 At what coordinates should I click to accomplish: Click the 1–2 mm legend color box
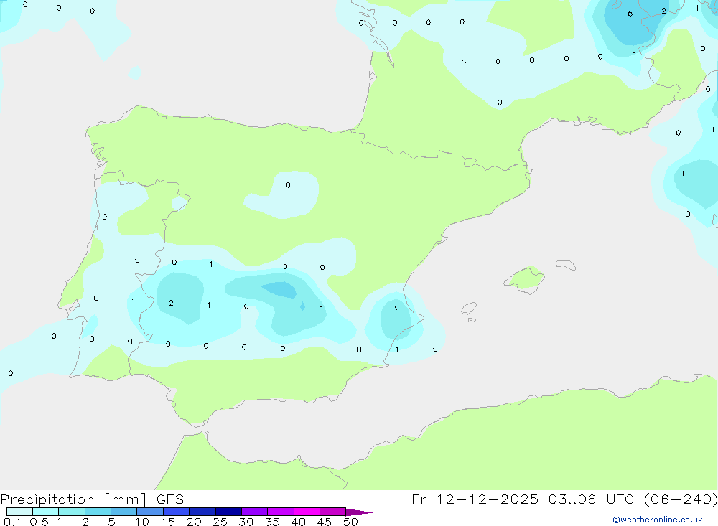pyautogui.click(x=72, y=512)
